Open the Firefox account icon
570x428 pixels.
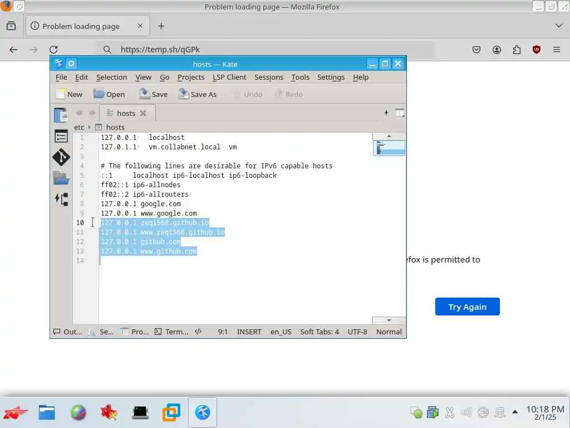coord(497,50)
